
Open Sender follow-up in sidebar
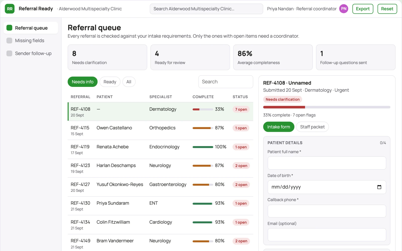point(31,53)
